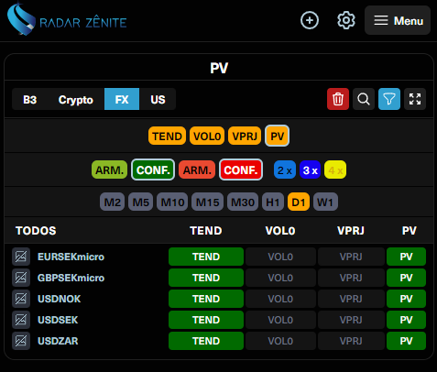Viewport: 437px width, 372px height.
Task: Click green TEND cell for USDSEK
Action: tap(206, 320)
